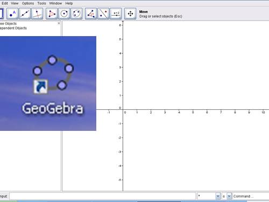Select the Polygon tool
This screenshot has width=269, height=202.
point(52,13)
